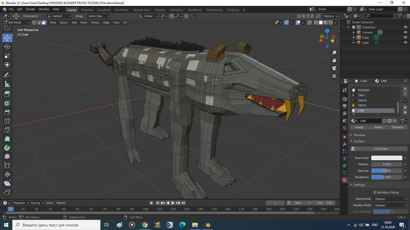
Task: Switch to the Sculpting workspace tab
Action: 104,10
